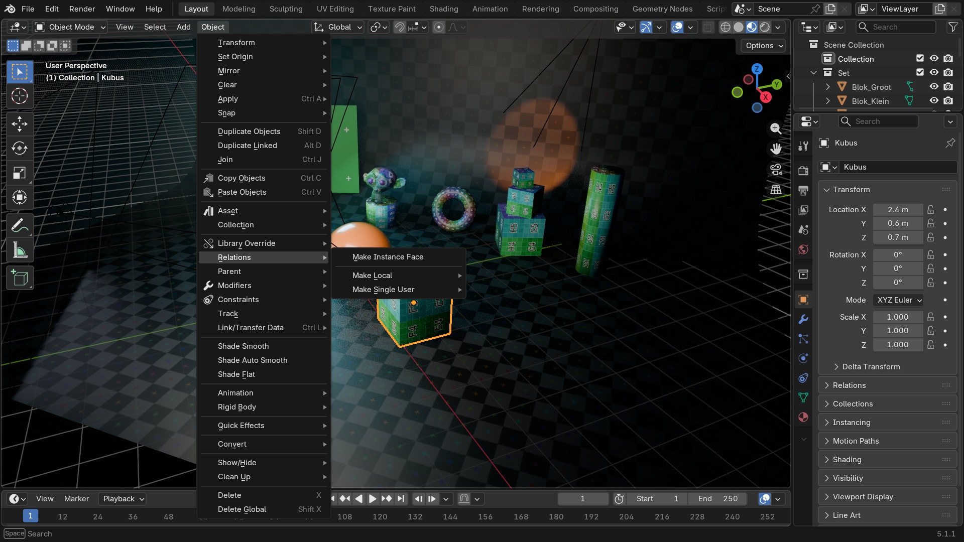Viewport: 964px width, 542px height.
Task: Toggle Location X lock icon
Action: click(930, 209)
